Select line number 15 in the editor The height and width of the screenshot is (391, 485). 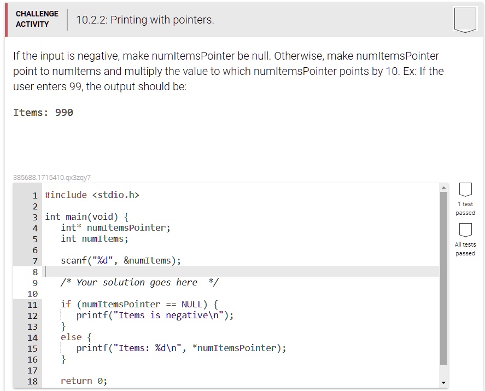[32, 348]
